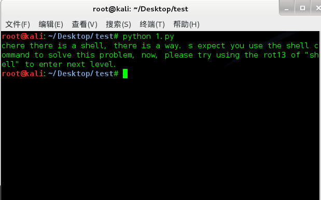This screenshot has height=200, width=321.
Task: Click the word "problem," in the output
Action: coord(117,55)
